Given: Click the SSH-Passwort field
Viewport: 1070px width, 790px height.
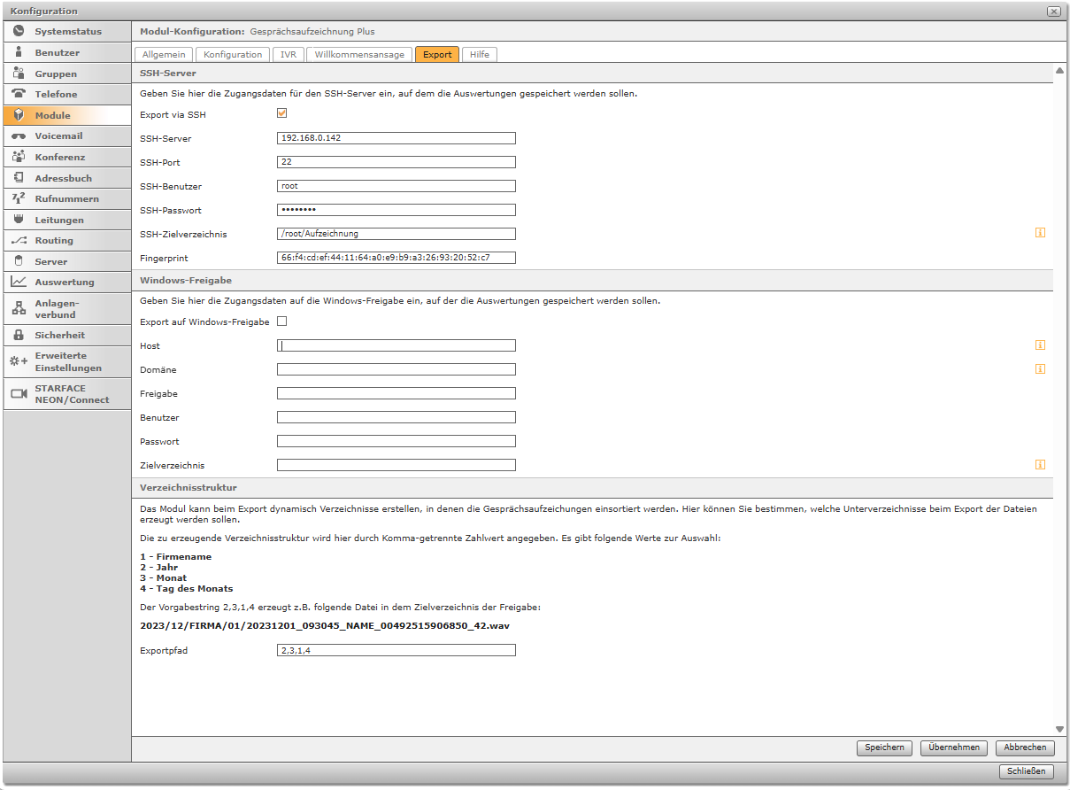Looking at the screenshot, I should pyautogui.click(x=396, y=210).
